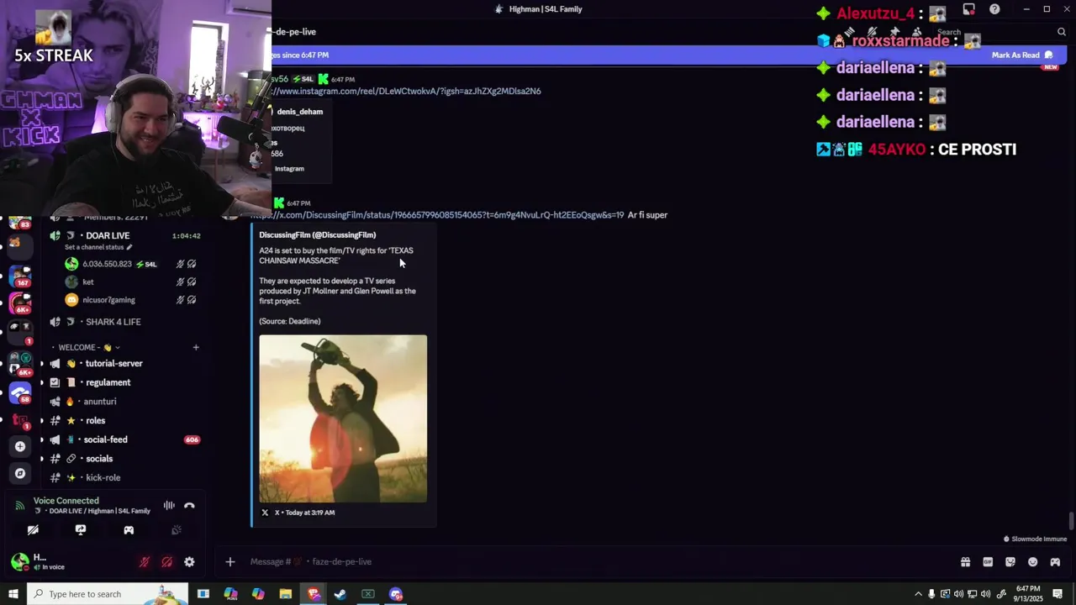Select DOAR LIVE voice channel
The width and height of the screenshot is (1076, 605).
point(107,236)
